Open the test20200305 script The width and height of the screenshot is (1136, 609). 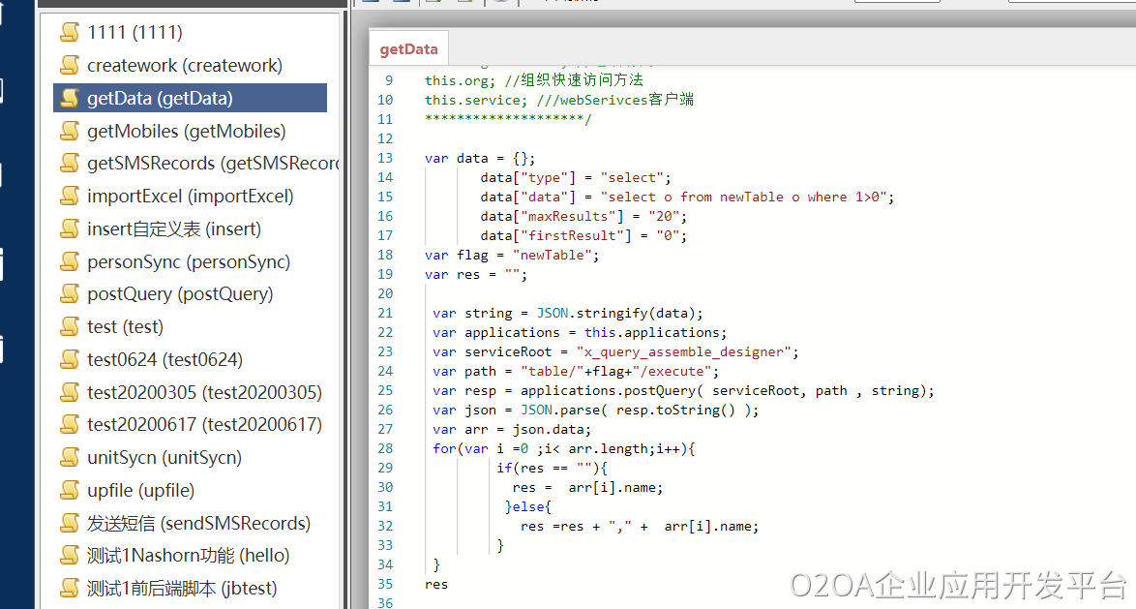coord(204,393)
